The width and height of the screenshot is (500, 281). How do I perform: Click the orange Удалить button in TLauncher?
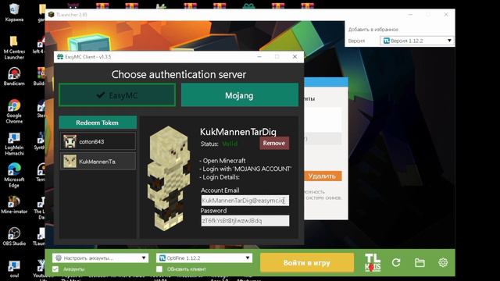323,176
